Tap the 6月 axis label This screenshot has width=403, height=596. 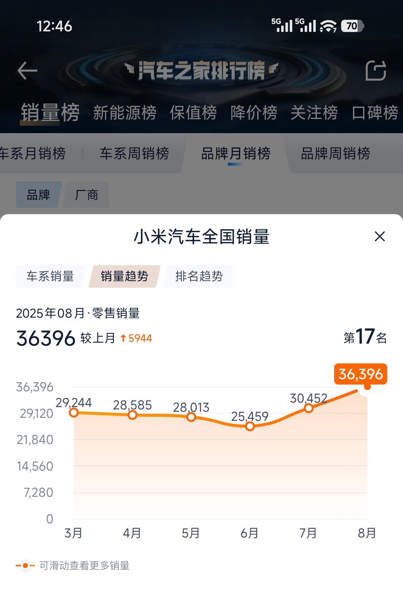[x=250, y=533]
